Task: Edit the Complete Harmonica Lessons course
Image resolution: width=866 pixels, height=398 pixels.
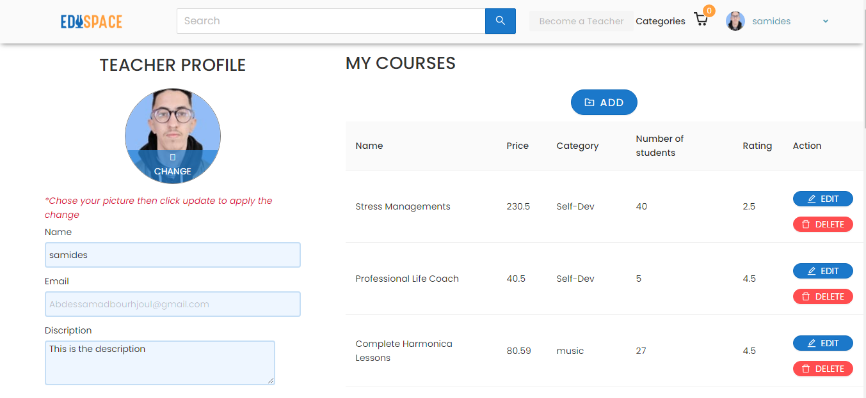Action: coord(823,343)
